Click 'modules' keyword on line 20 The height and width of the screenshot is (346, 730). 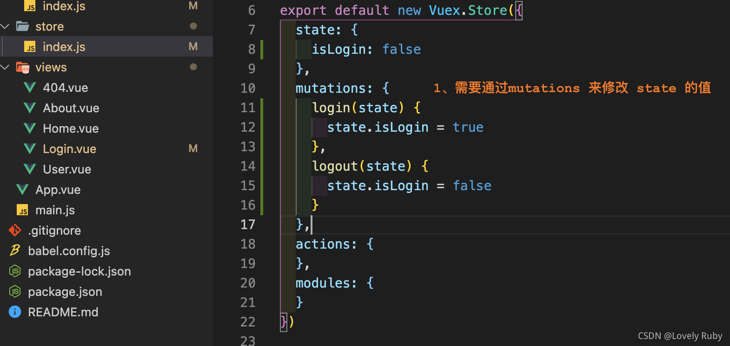coord(323,283)
